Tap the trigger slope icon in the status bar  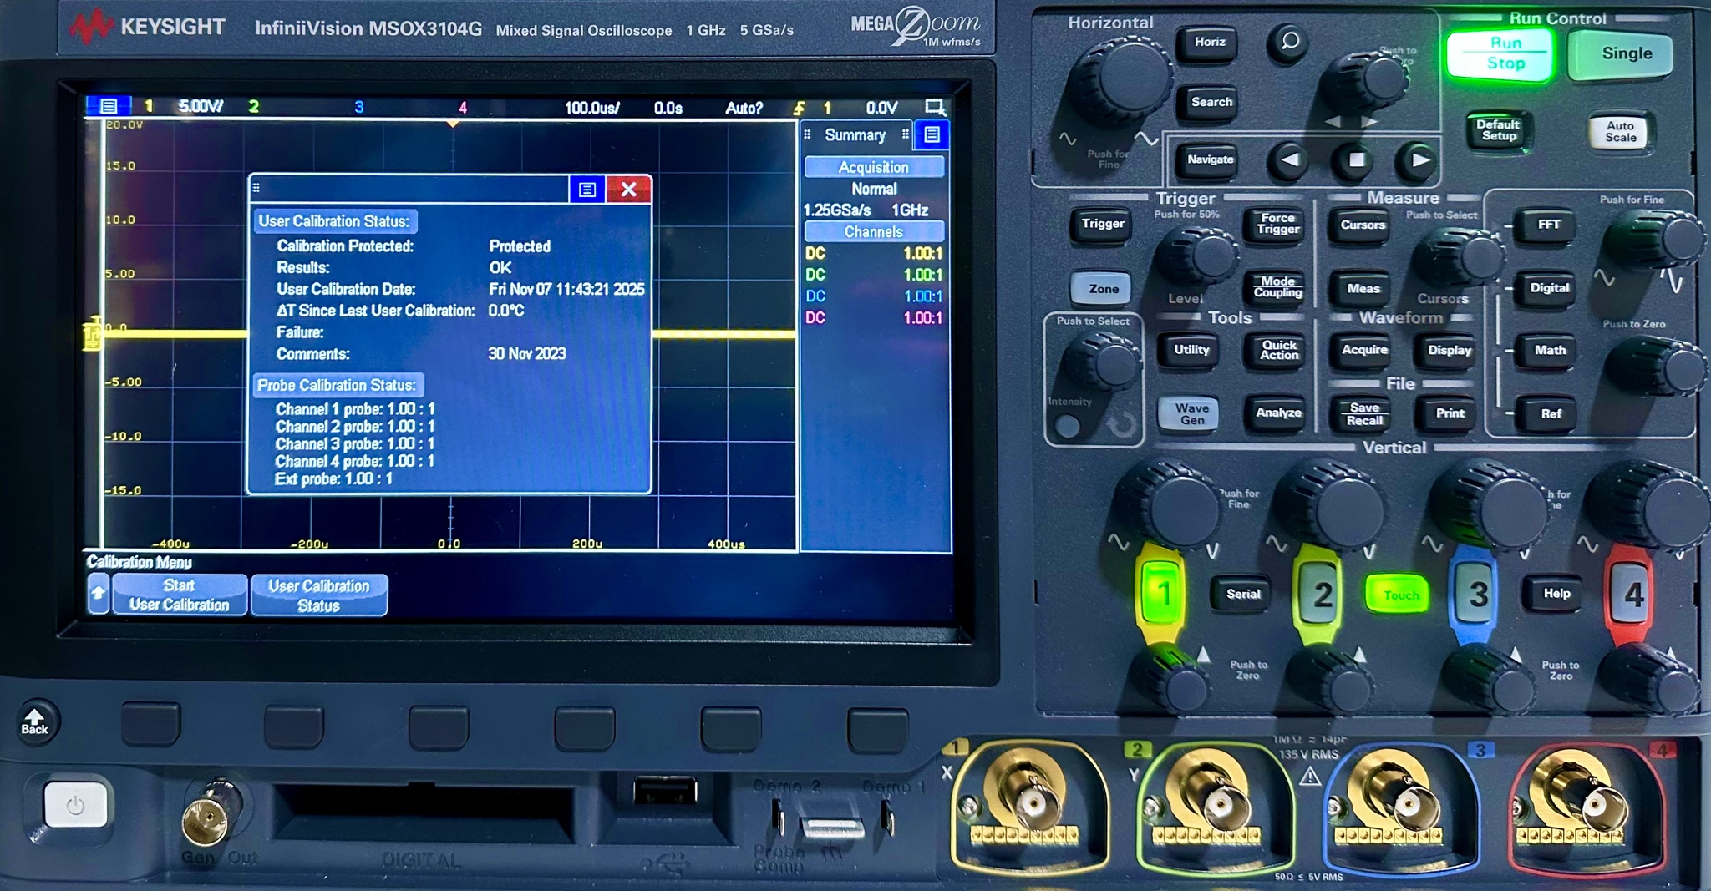(800, 107)
